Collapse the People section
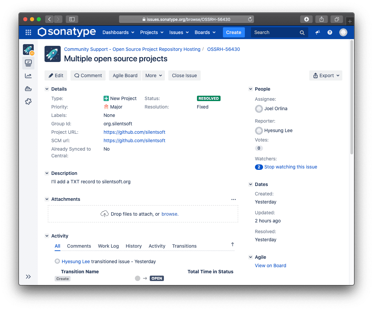The height and width of the screenshot is (310, 373). (251, 89)
